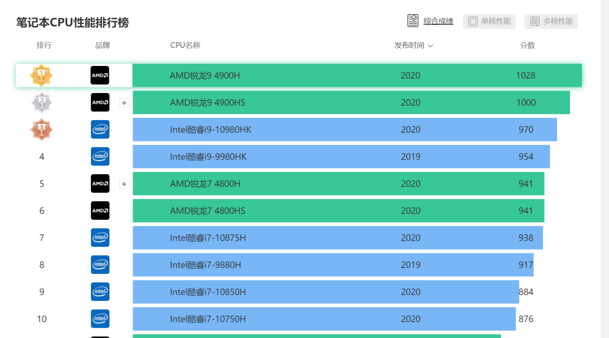Click the 排行 column header

[x=44, y=46]
